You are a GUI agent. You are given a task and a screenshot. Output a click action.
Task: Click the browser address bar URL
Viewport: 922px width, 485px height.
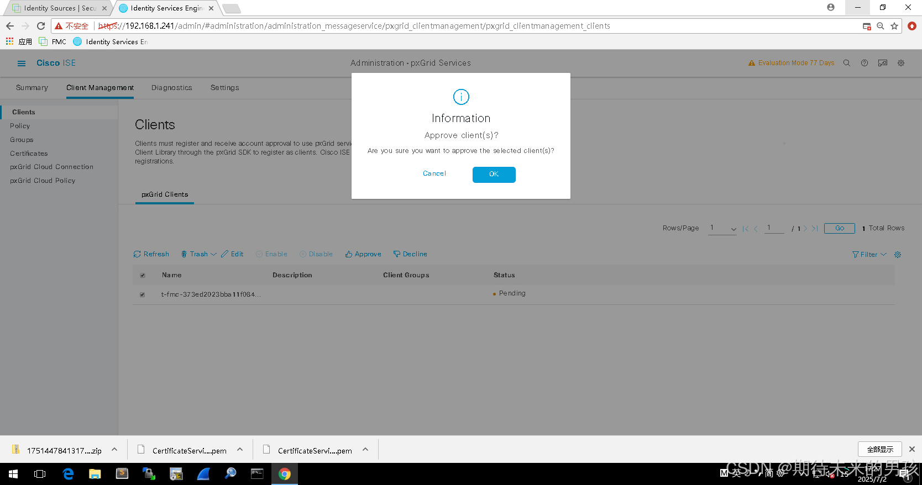(x=354, y=26)
